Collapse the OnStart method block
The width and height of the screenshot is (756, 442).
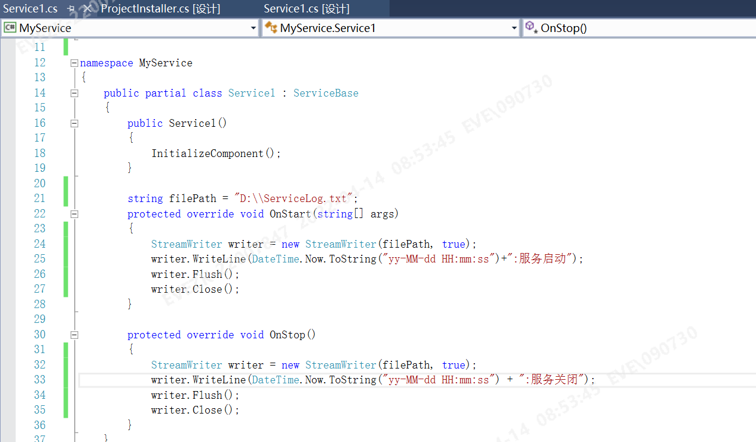(x=74, y=214)
